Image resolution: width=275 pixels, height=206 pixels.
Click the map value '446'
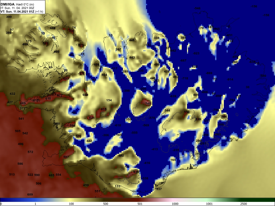[x=53, y=28]
